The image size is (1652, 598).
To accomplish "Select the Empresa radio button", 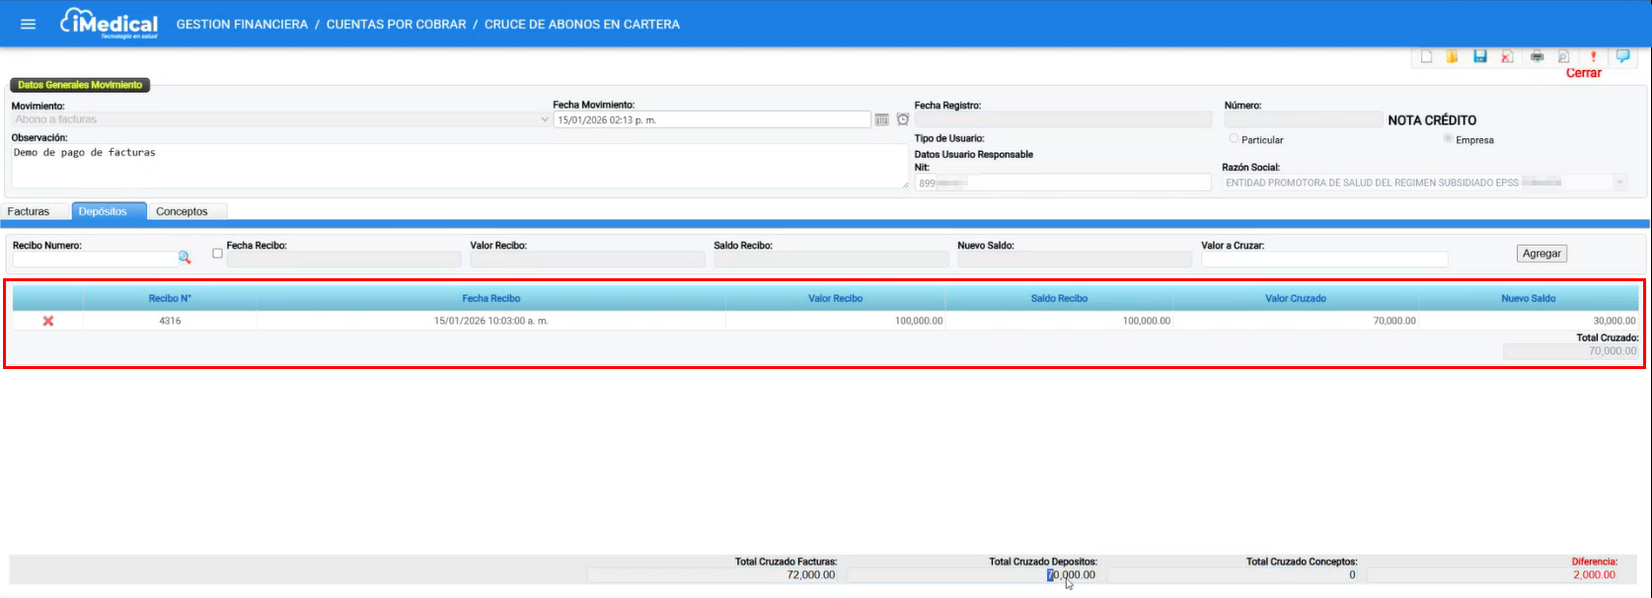I will coord(1448,139).
